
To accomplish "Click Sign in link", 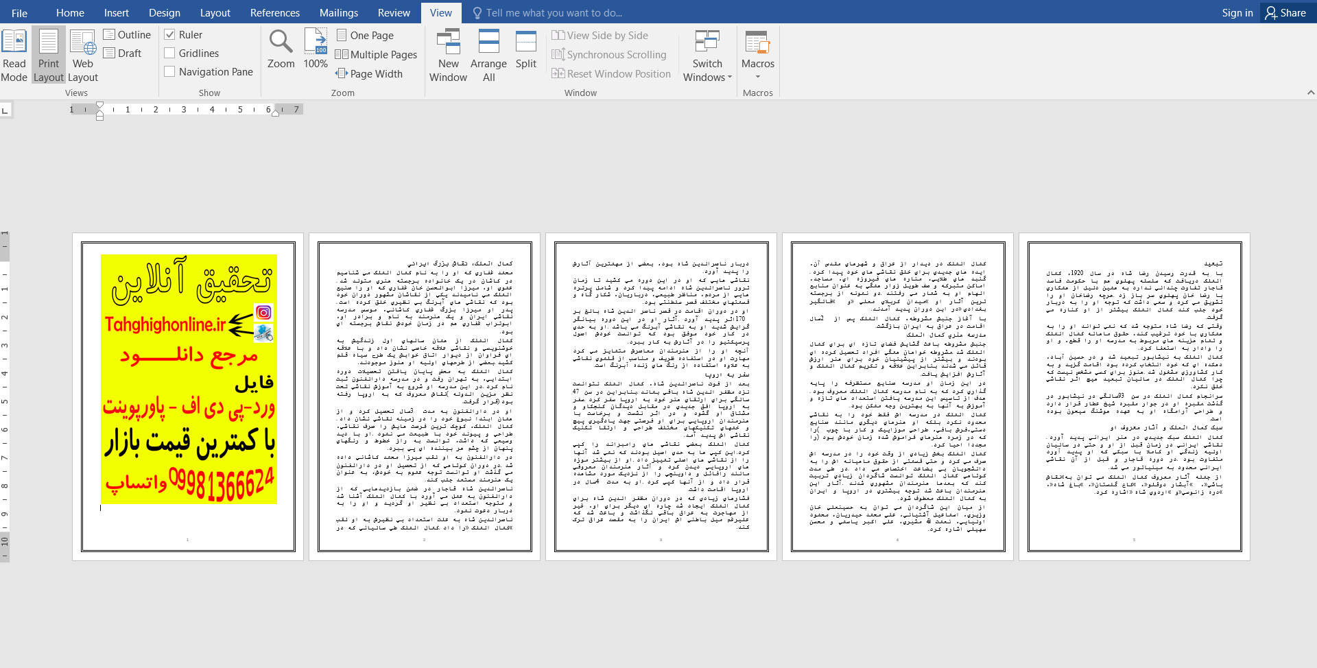I will point(1237,12).
